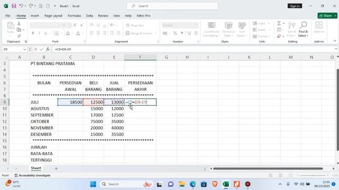Screen dimensions: 339x190
Task: Click the Redo arrow icon
Action: coord(31,6)
